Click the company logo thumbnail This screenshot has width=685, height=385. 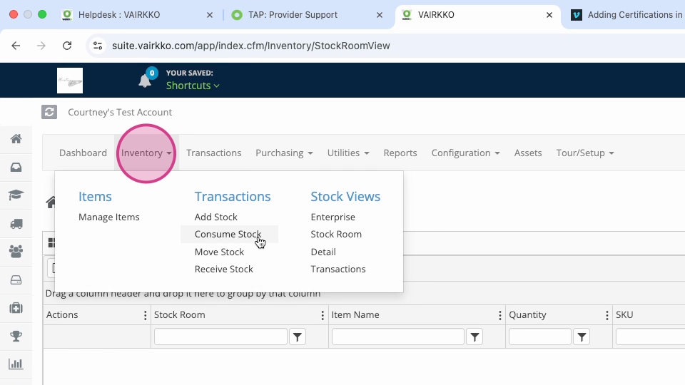(70, 81)
